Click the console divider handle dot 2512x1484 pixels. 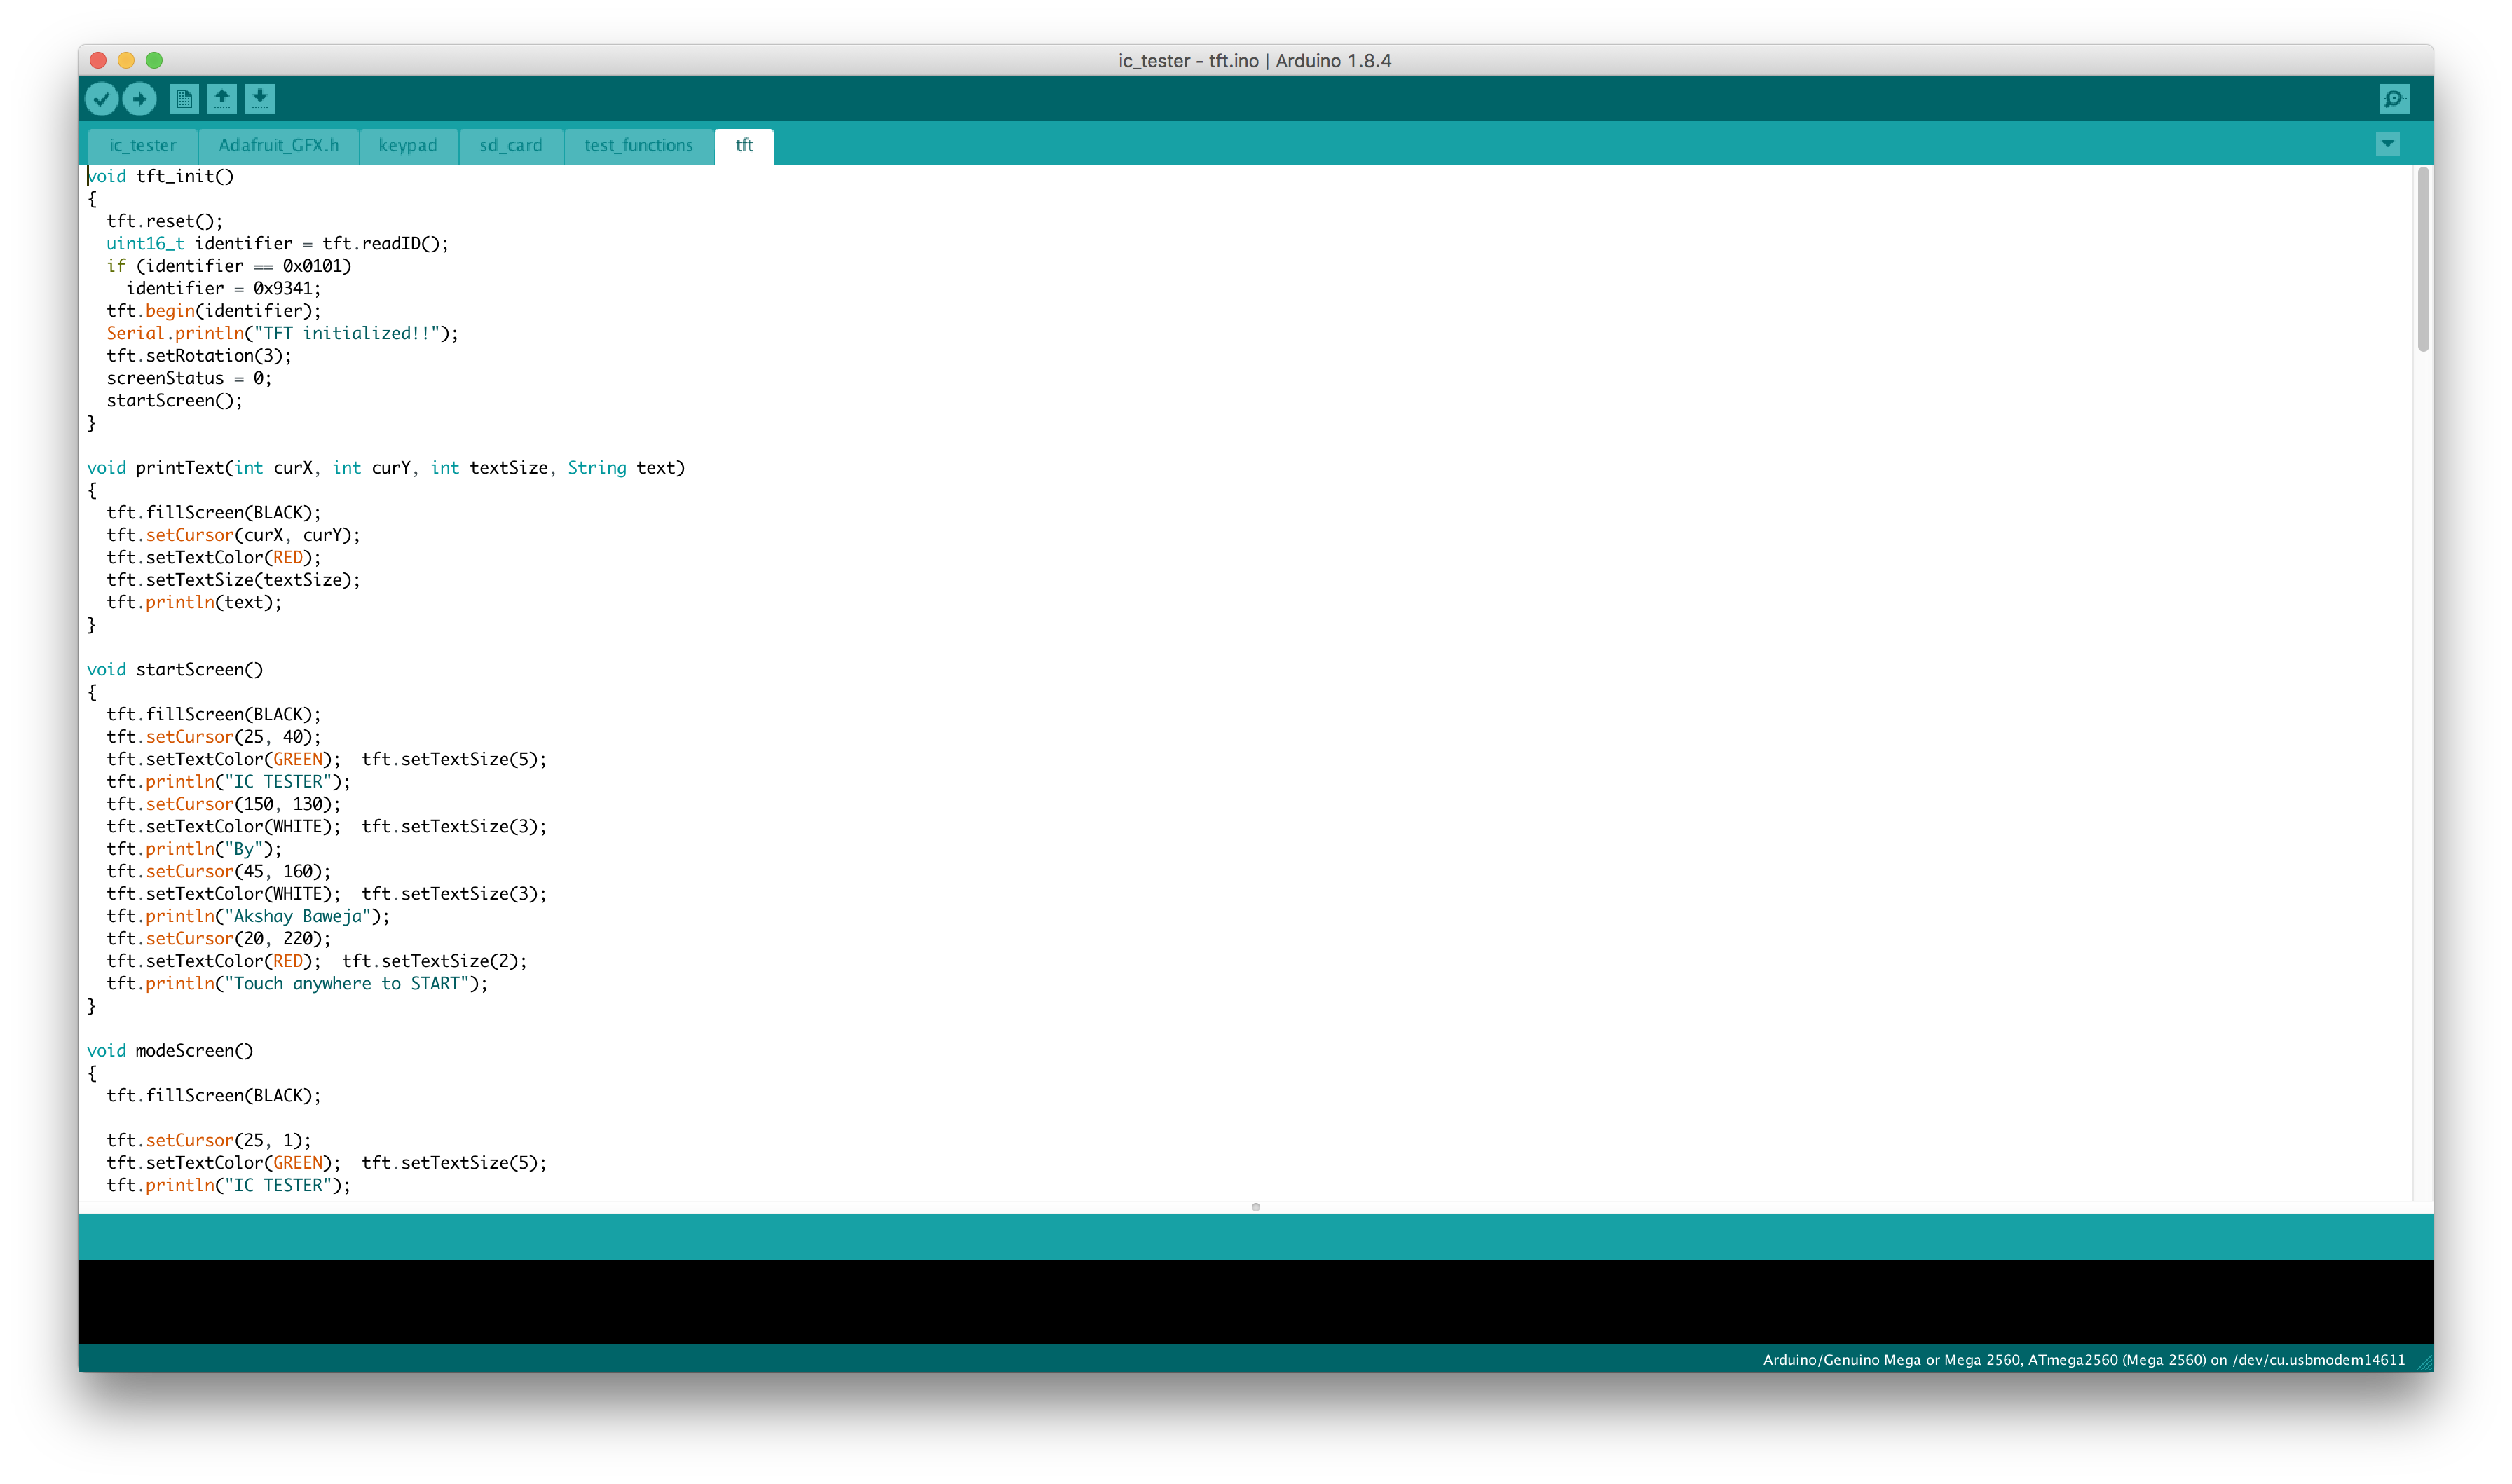[x=1256, y=1207]
